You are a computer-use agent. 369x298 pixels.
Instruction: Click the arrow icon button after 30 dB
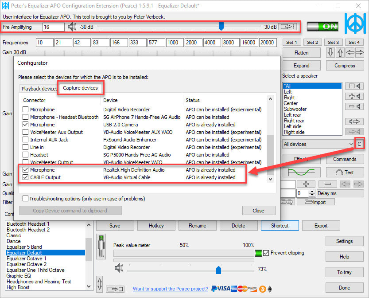tap(287, 27)
